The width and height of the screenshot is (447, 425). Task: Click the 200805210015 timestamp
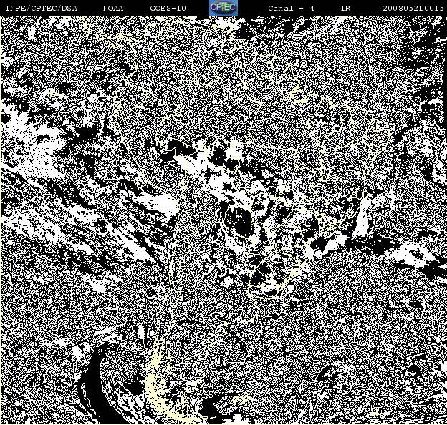(413, 9)
